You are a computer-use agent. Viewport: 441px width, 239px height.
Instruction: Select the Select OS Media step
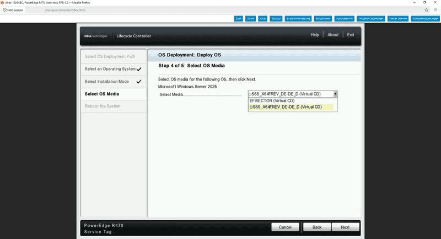[x=114, y=94]
